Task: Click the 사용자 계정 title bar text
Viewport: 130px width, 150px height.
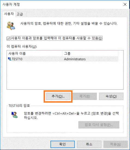Action: tap(11, 4)
